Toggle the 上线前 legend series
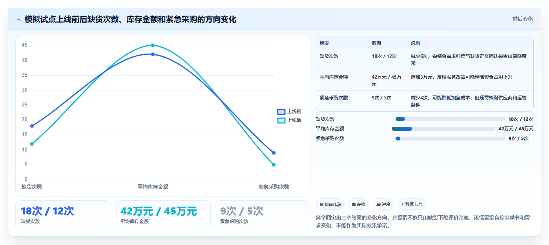549x245 pixels. [289, 112]
